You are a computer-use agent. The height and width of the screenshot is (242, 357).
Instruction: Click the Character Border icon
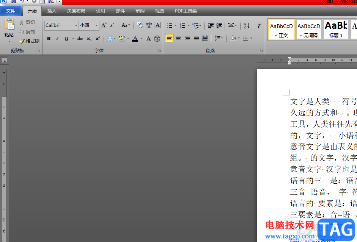pyautogui.click(x=157, y=25)
